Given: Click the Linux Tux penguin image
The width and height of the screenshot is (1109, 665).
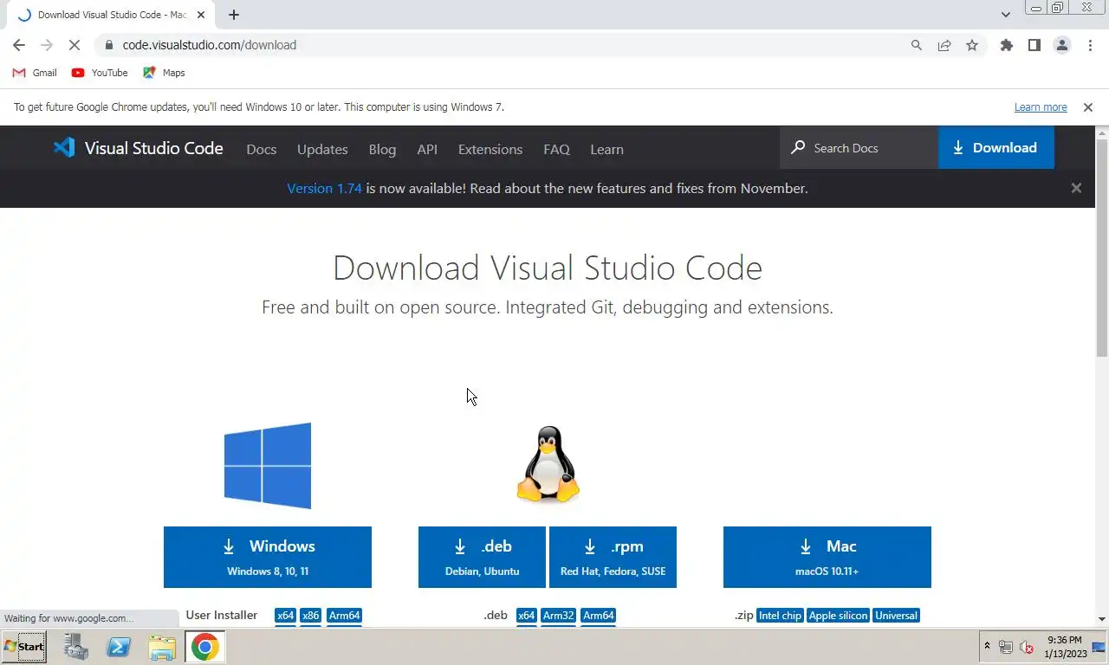Looking at the screenshot, I should point(548,464).
